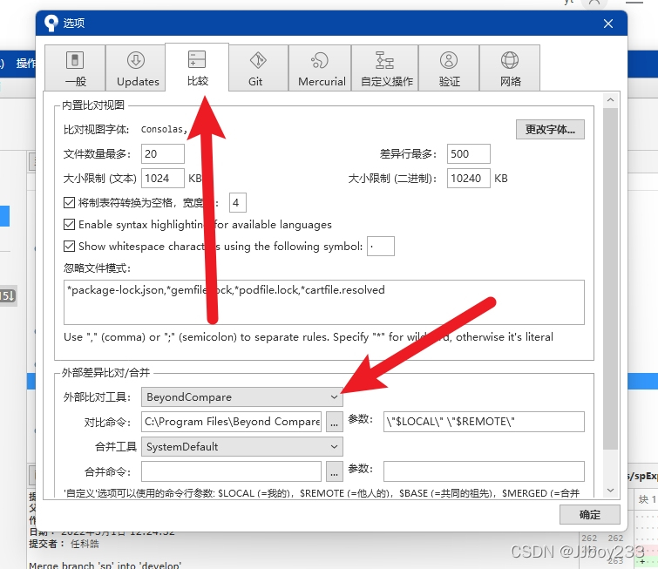Click the scrollbar down arrow
Viewport: 658px width, 569px height.
[611, 490]
